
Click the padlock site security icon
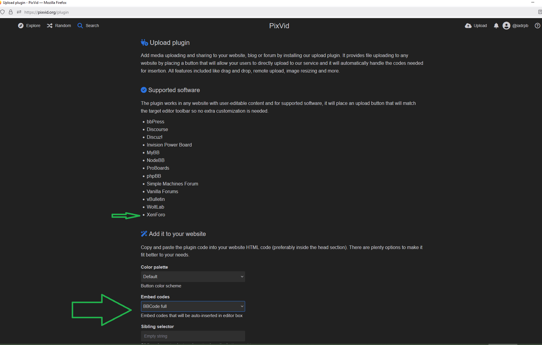coord(11,12)
